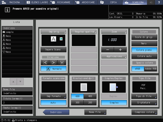Set resolution to 600 dpi
The image size is (163, 122).
coord(77,96)
